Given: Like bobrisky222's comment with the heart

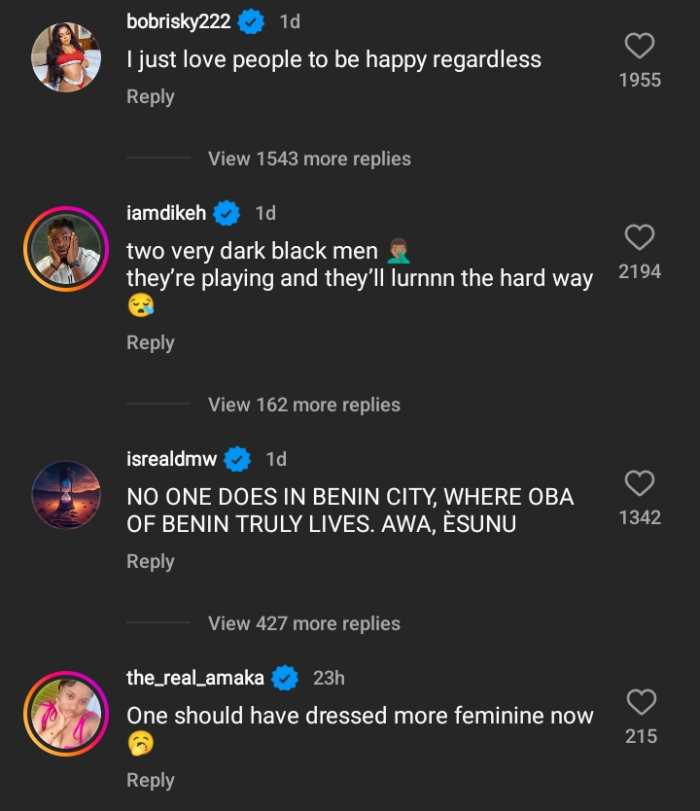Looking at the screenshot, I should [639, 46].
